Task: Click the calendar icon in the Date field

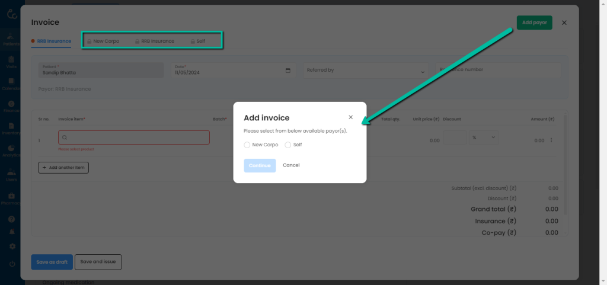Action: [x=288, y=71]
